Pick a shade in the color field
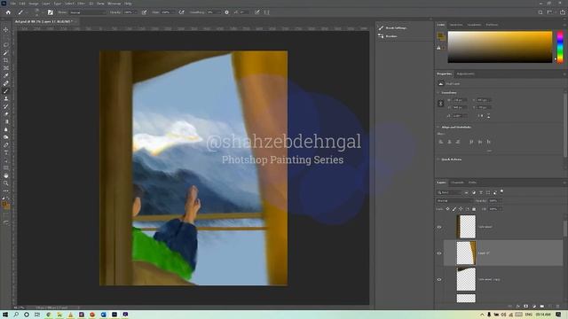 click(x=500, y=47)
